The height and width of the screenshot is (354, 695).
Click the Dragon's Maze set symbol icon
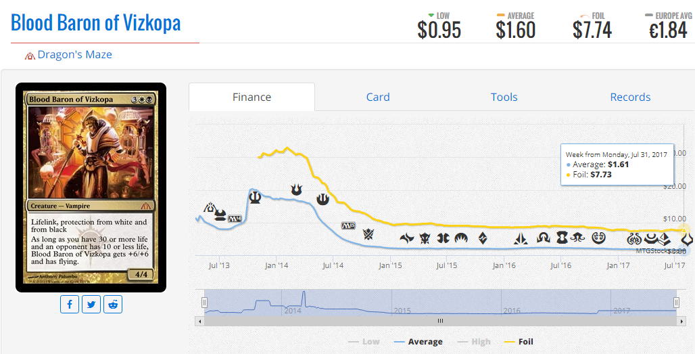point(30,56)
